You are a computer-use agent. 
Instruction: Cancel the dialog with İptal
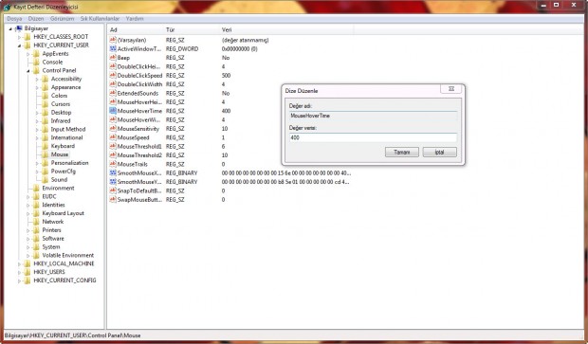coord(439,153)
